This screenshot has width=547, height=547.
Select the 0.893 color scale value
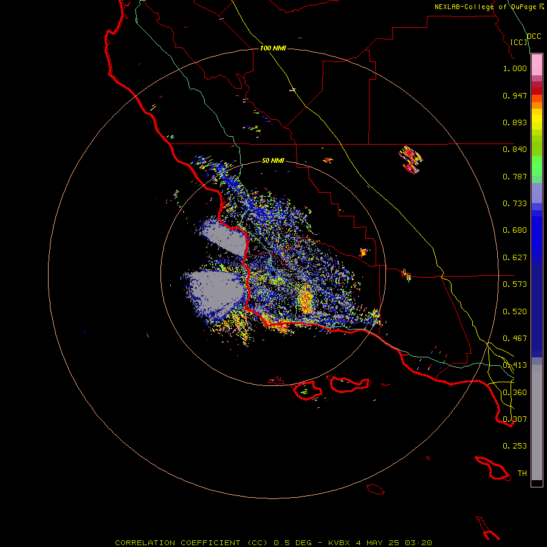(515, 122)
